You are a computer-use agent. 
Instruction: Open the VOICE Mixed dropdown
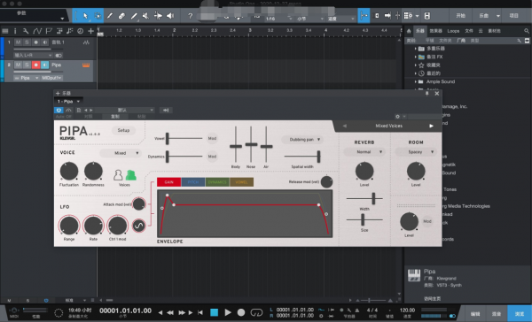click(120, 153)
